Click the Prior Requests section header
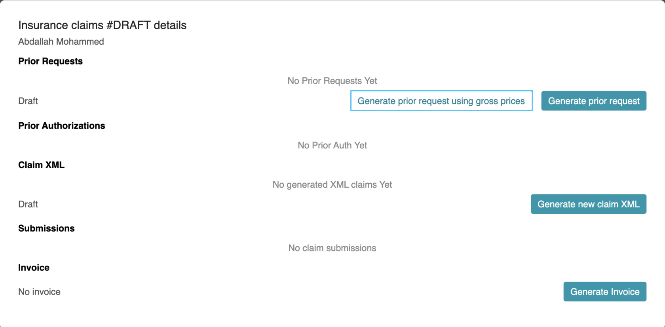 click(50, 61)
